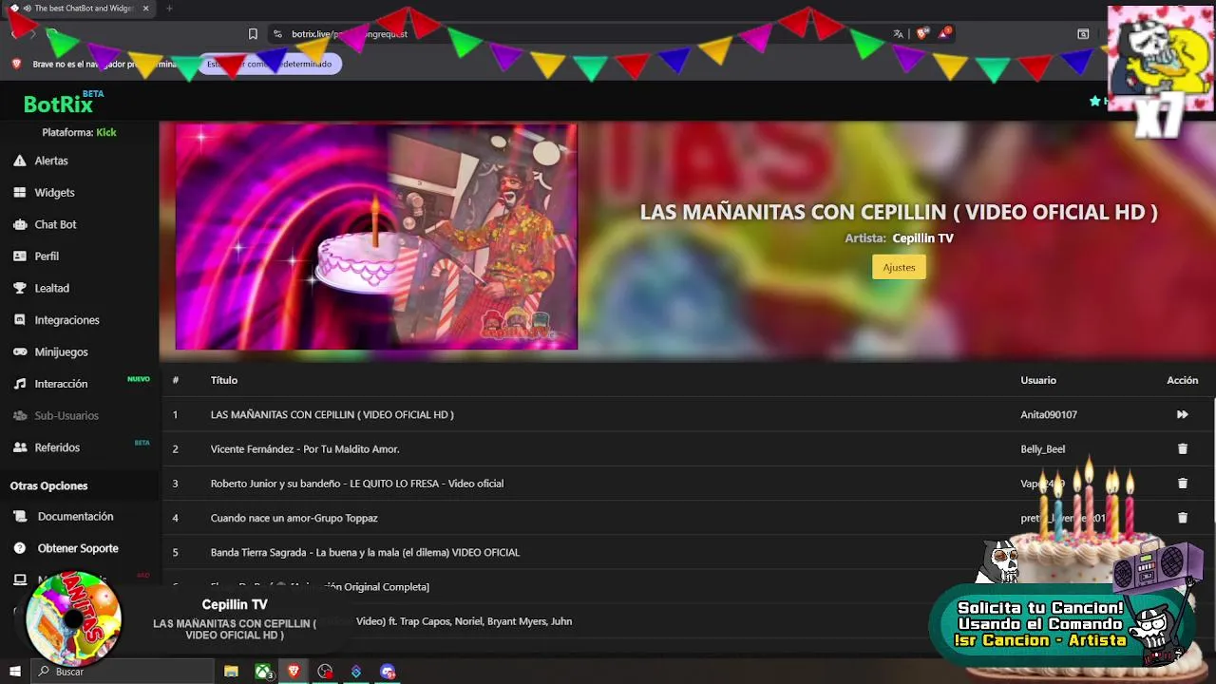Click the Perfil ID card icon
Viewport: 1216px width, 684px height.
[19, 256]
